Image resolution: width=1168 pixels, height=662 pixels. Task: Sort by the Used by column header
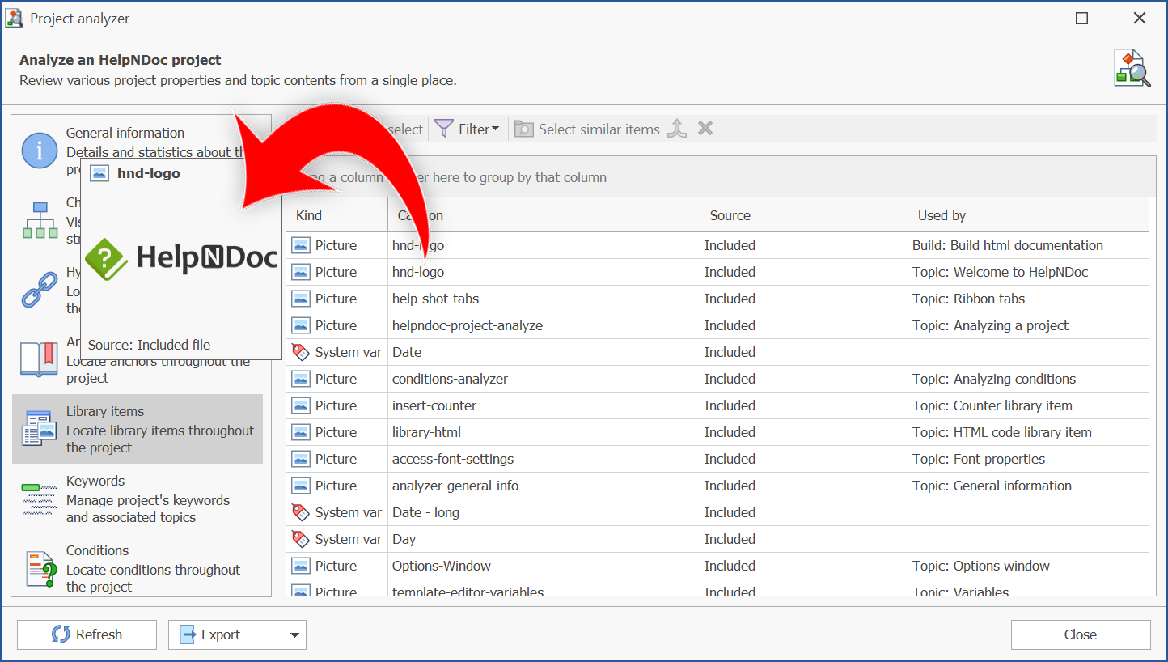(x=1027, y=215)
